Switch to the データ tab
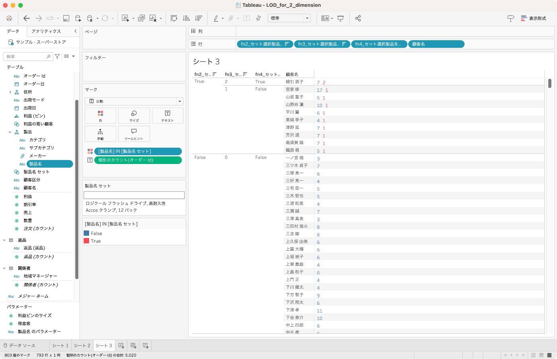 click(13, 31)
